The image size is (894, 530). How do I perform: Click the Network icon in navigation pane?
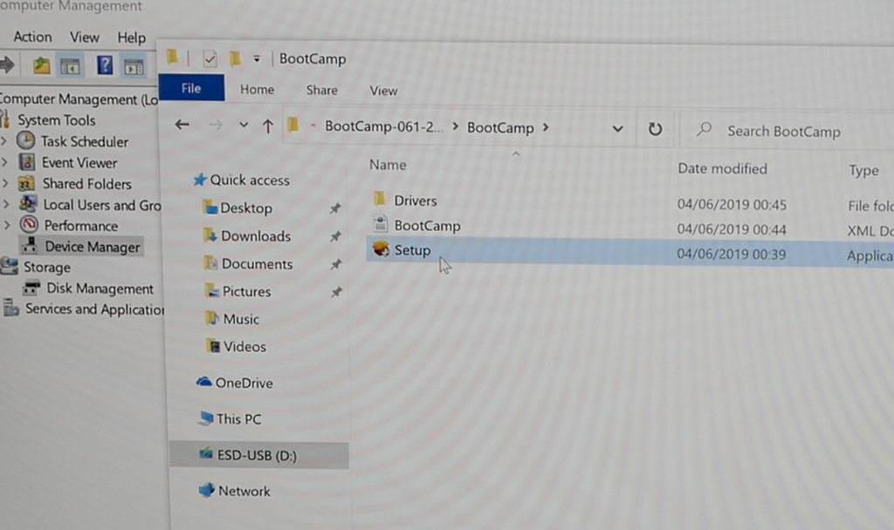click(206, 490)
